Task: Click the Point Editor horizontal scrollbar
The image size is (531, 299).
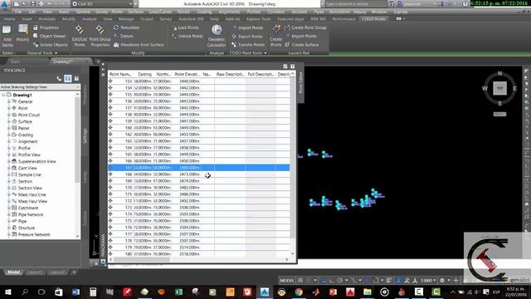Action: click(x=141, y=259)
